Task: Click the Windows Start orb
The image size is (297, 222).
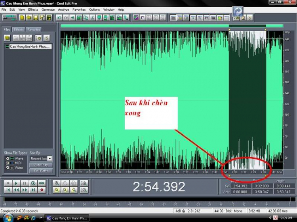Action: [8, 218]
